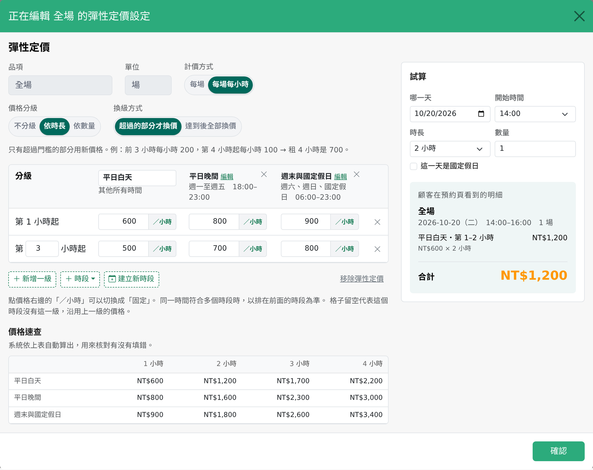593x470 pixels.
Task: Remove the 平日晚間 time period column
Action: (264, 174)
